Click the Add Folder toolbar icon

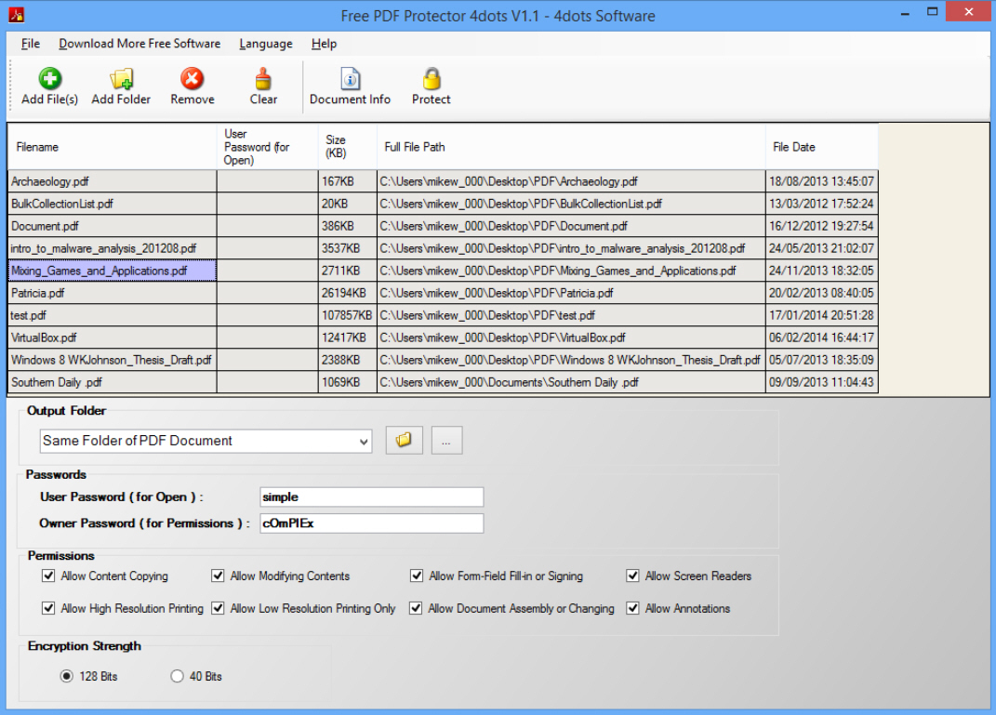[121, 79]
